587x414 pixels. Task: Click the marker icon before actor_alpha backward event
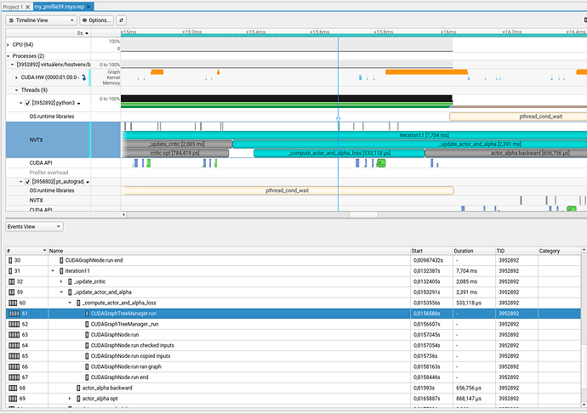(78, 388)
